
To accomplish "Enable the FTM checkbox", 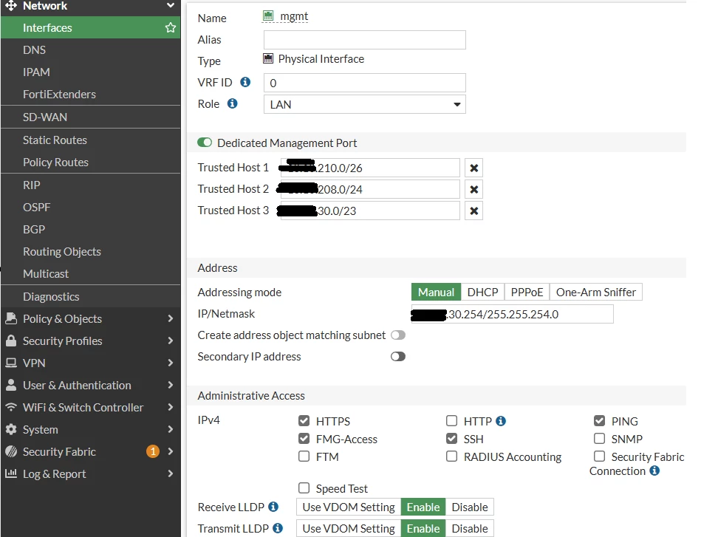I will pyautogui.click(x=304, y=456).
